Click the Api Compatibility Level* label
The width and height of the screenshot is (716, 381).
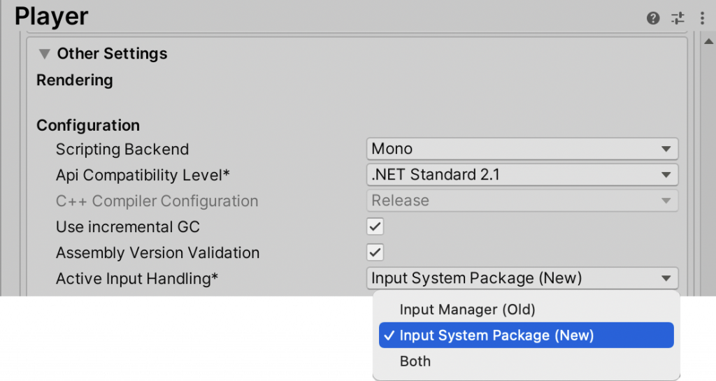tap(143, 175)
